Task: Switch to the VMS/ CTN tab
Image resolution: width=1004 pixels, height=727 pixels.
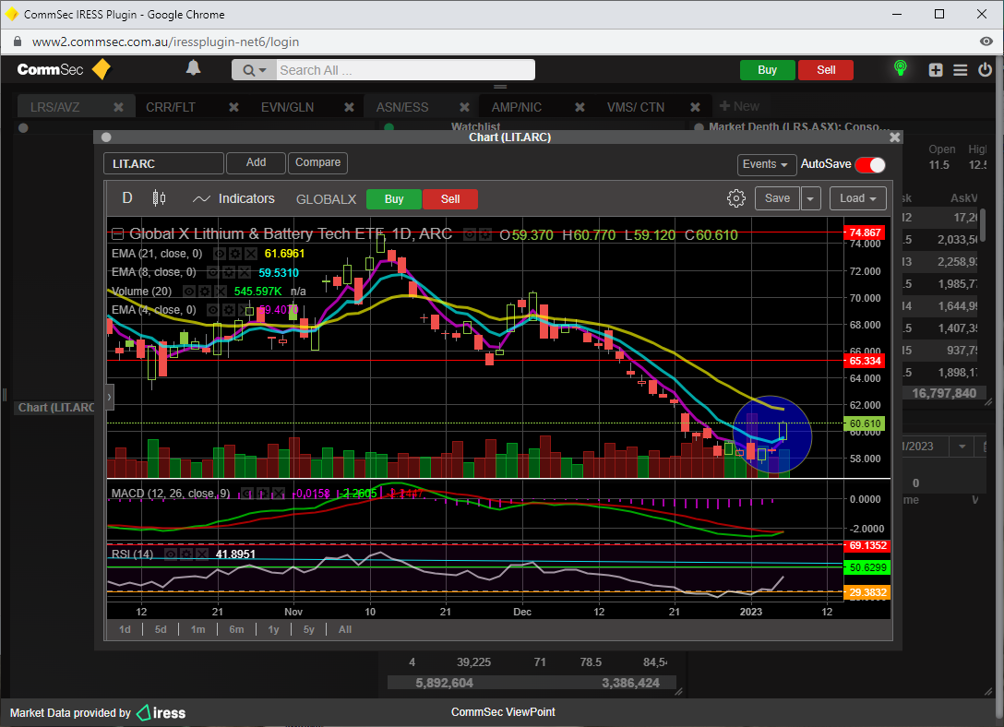Action: 636,107
